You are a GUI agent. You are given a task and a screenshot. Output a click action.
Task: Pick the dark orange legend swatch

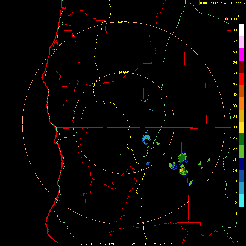pos(241,91)
